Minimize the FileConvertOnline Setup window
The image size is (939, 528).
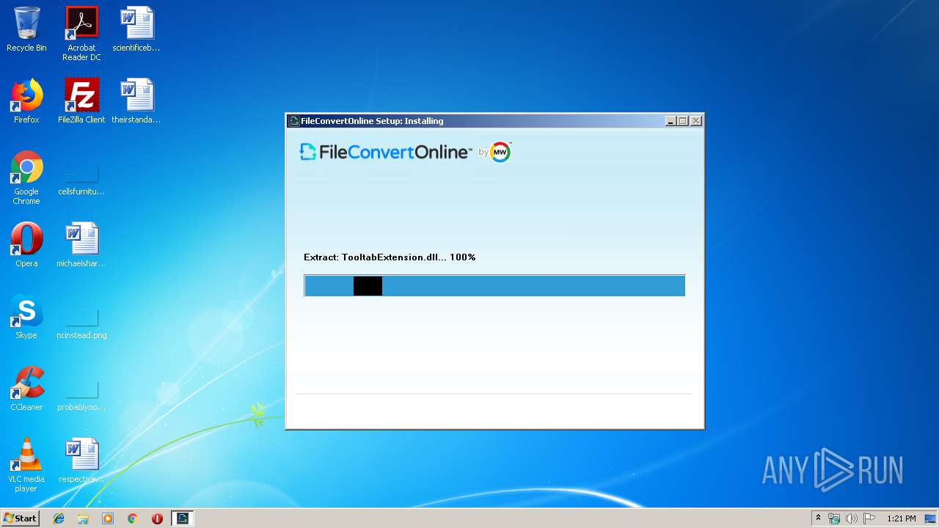coord(671,121)
